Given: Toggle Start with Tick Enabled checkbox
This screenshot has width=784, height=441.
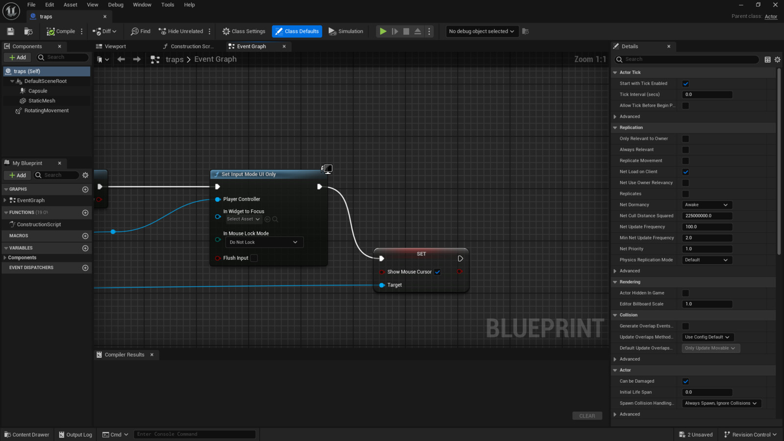Looking at the screenshot, I should (x=686, y=84).
